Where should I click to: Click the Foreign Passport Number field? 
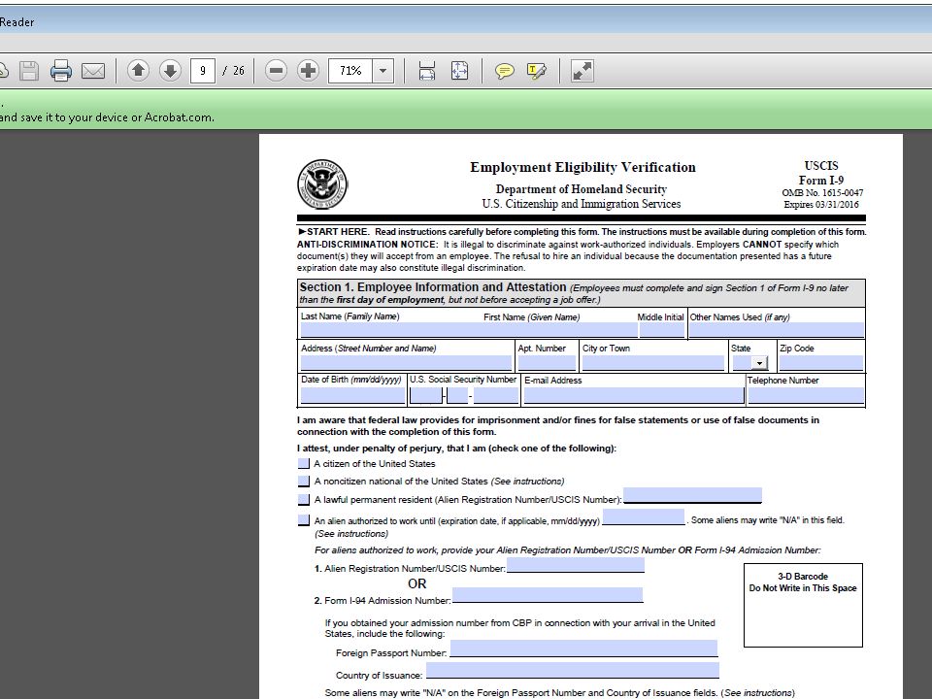click(583, 649)
